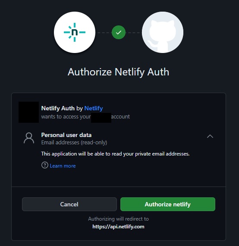Open the Learn more link

[63, 166]
